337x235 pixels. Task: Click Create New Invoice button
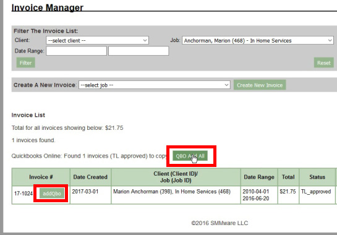pyautogui.click(x=260, y=85)
